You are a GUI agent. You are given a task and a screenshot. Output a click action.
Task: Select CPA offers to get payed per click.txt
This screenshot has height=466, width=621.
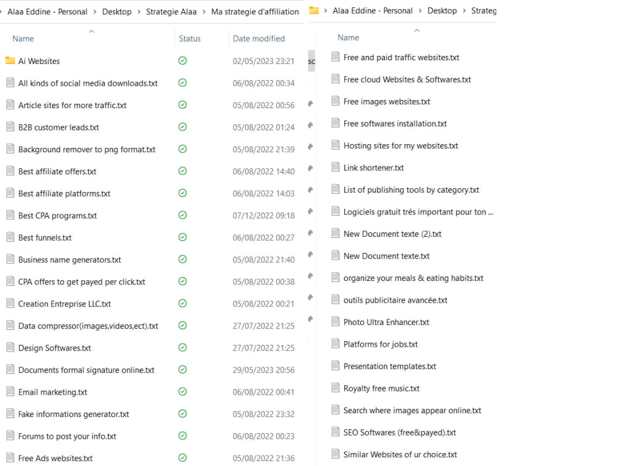[x=81, y=281]
